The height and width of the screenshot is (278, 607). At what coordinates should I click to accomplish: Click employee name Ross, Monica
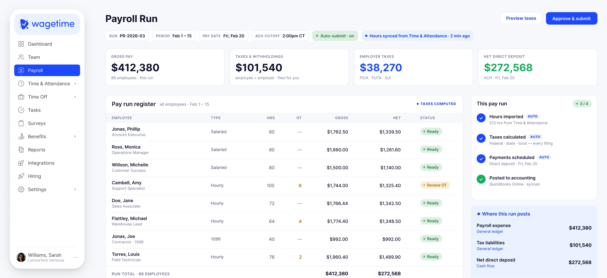(x=126, y=147)
